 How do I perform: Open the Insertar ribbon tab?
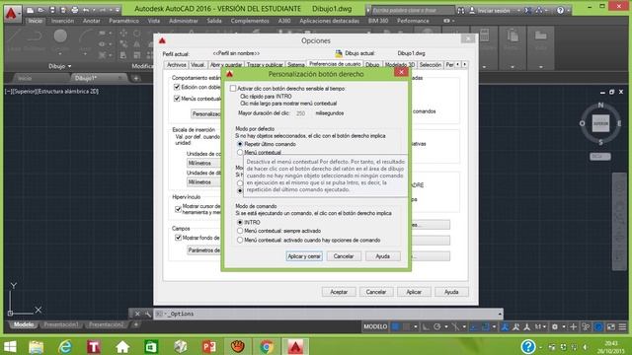[x=62, y=21]
